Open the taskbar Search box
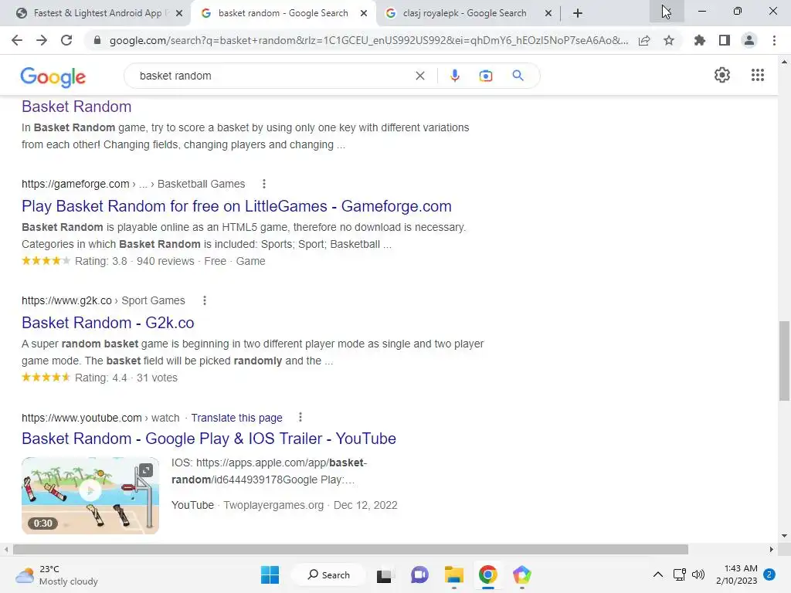Screen dimensions: 791x593 pos(329,574)
